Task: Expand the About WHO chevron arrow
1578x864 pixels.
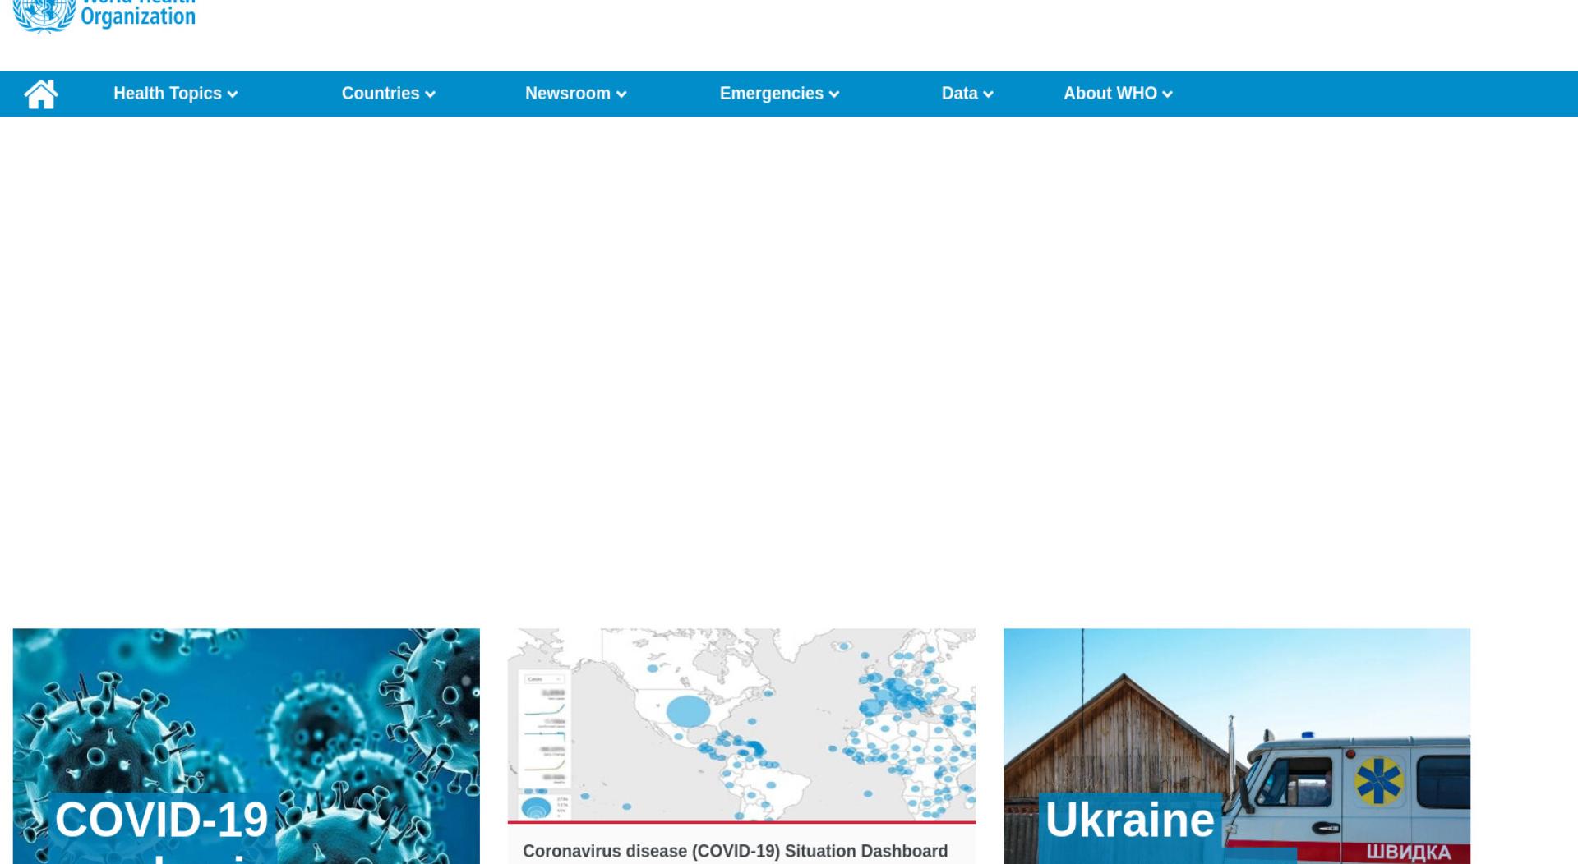Action: click(1167, 94)
